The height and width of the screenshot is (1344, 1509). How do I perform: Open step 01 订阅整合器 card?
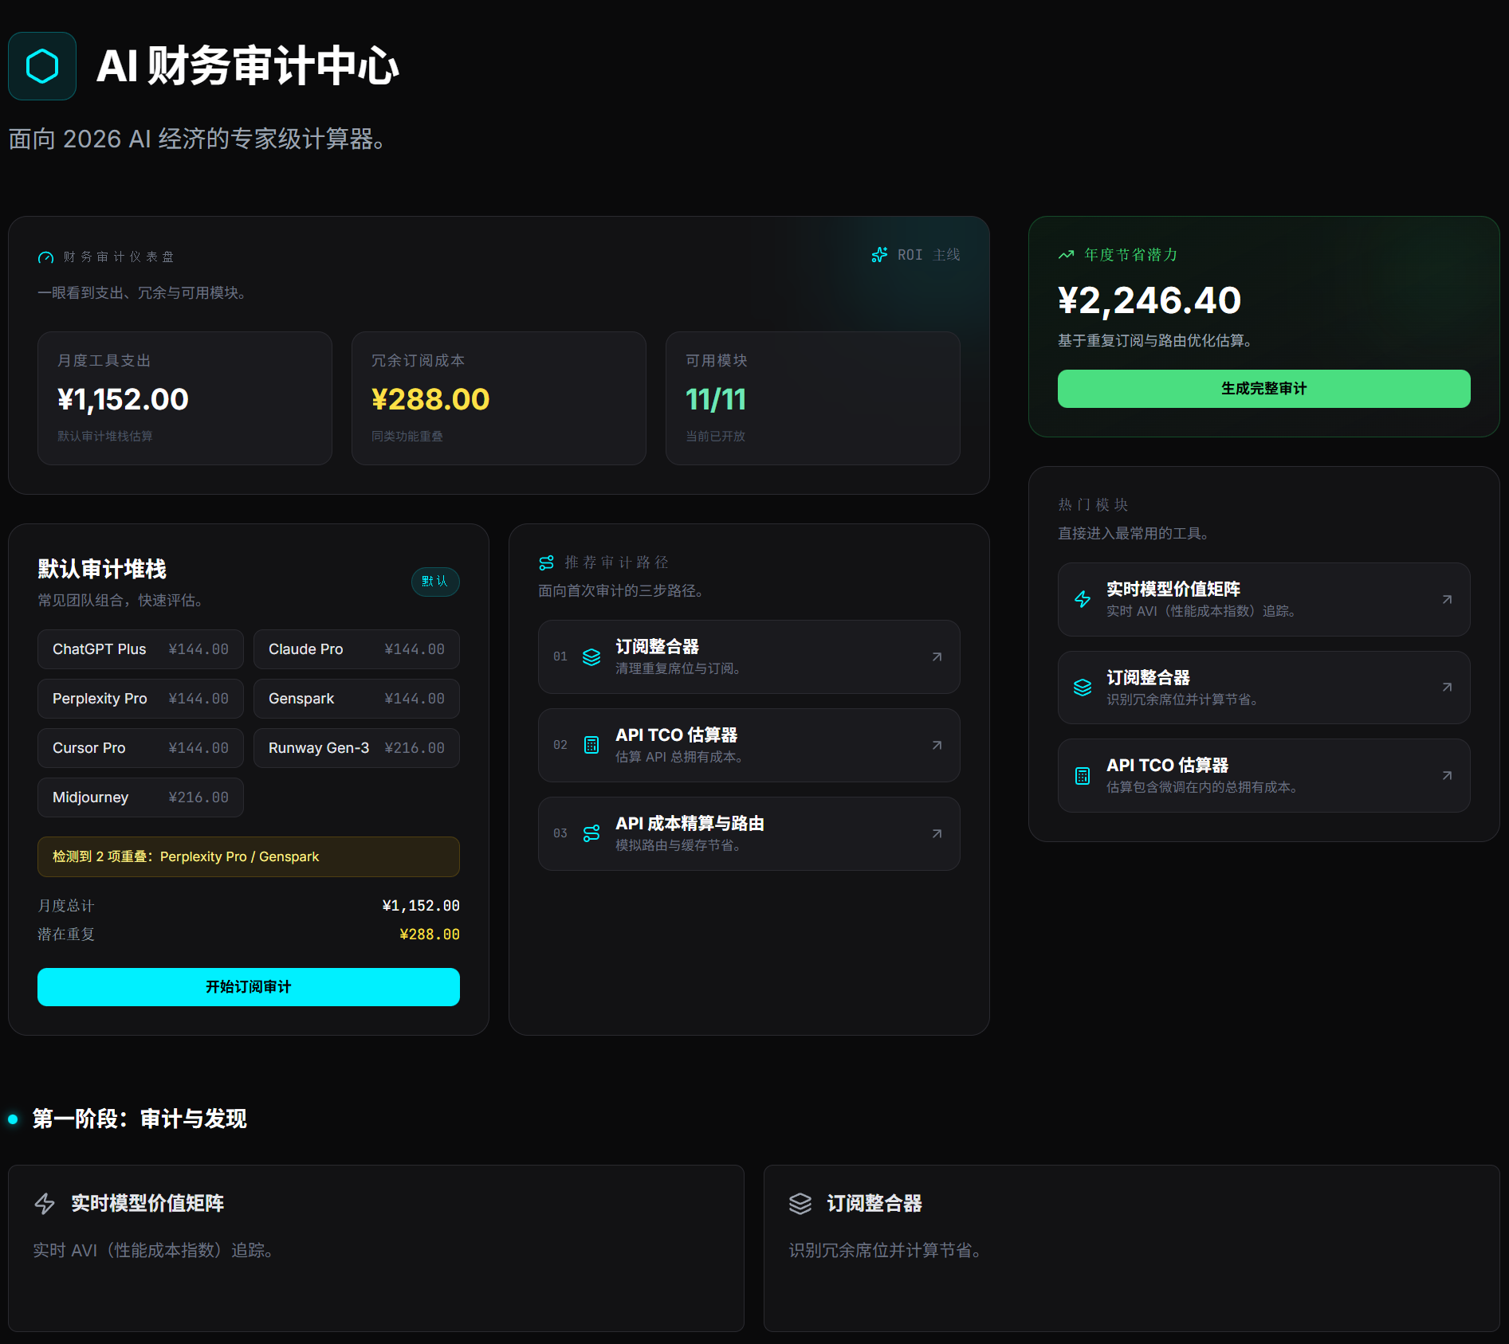click(749, 657)
